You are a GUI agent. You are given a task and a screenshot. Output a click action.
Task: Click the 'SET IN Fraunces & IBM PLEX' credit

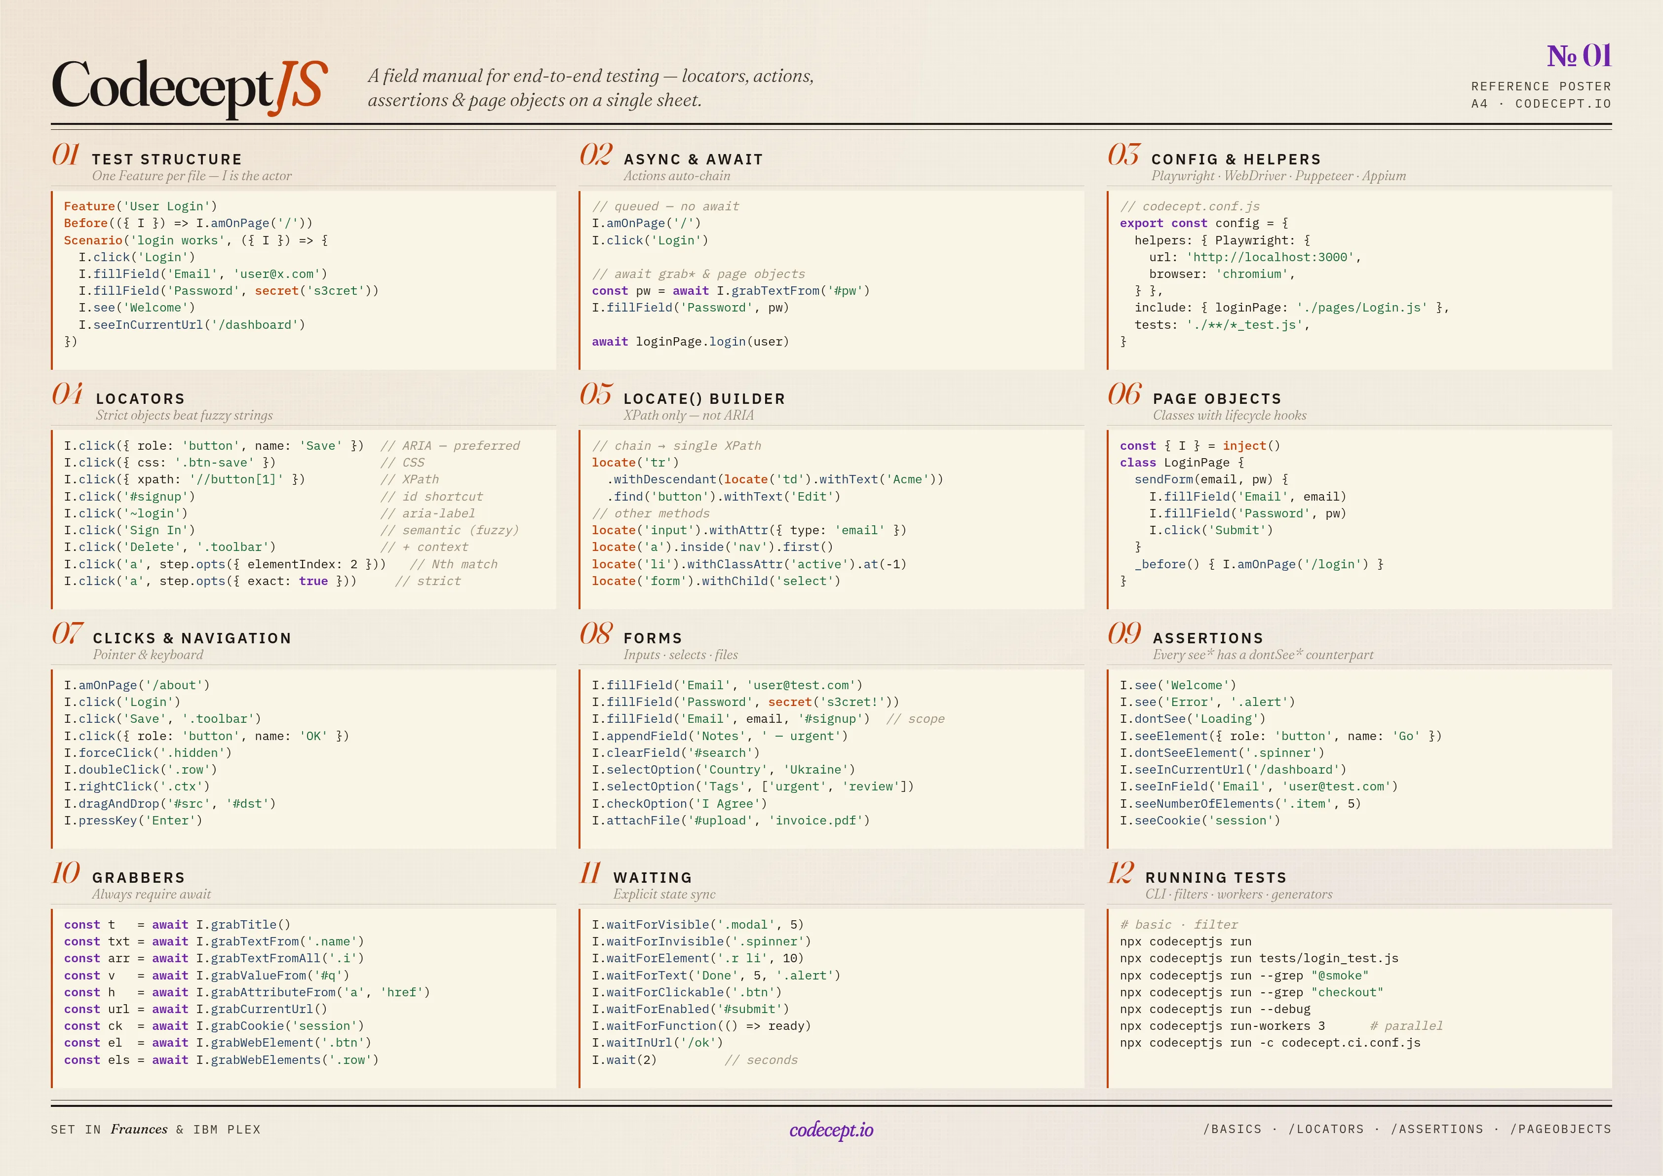155,1129
